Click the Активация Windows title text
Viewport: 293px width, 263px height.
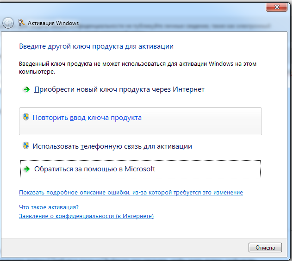(53, 23)
